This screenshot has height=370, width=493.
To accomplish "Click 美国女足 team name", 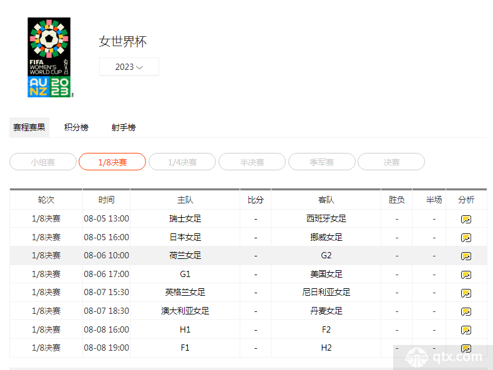I will [x=326, y=274].
